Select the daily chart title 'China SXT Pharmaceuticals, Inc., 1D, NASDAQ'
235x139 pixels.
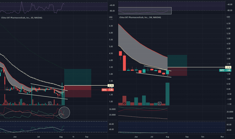point(22,18)
